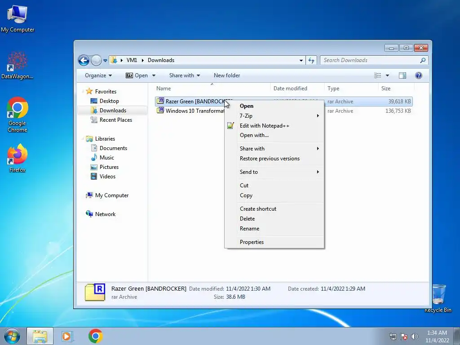Screen dimensions: 460x345
Task: Click the My Computer desktop icon
Action: 18,19
